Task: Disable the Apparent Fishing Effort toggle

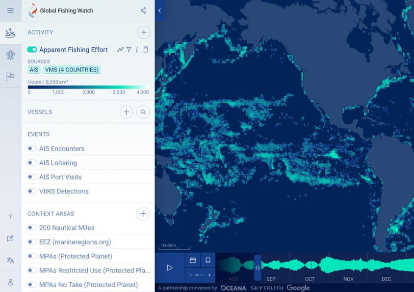Action: tap(32, 50)
